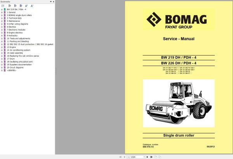Open the page number dropdown arrow
Screen dimensions: 233x159
144,157
